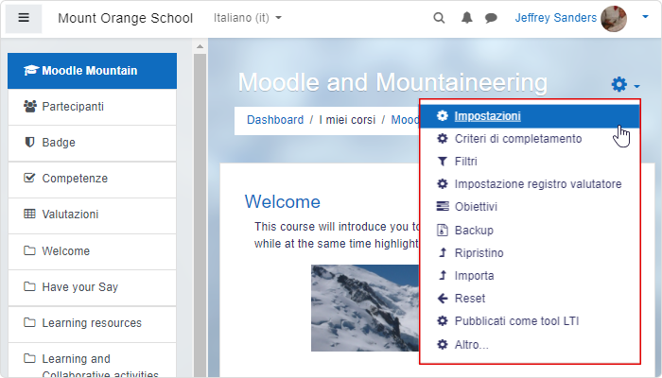Choose Obiettivi from the gear menu

[x=530, y=207]
